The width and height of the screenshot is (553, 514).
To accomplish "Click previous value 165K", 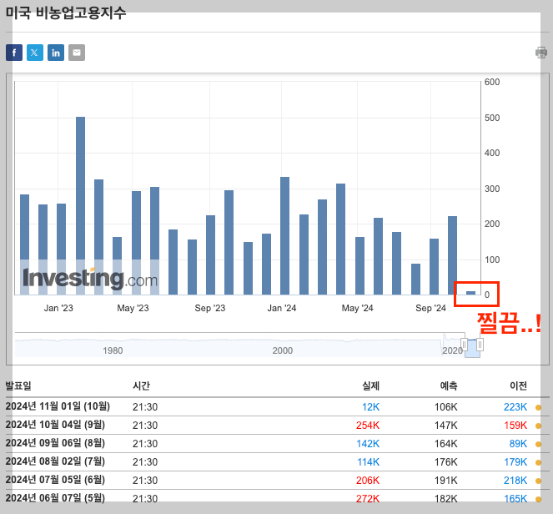I will (515, 499).
